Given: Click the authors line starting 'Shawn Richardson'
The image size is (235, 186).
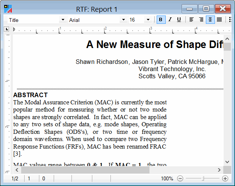Looking at the screenshot, I should pyautogui.click(x=149, y=62).
